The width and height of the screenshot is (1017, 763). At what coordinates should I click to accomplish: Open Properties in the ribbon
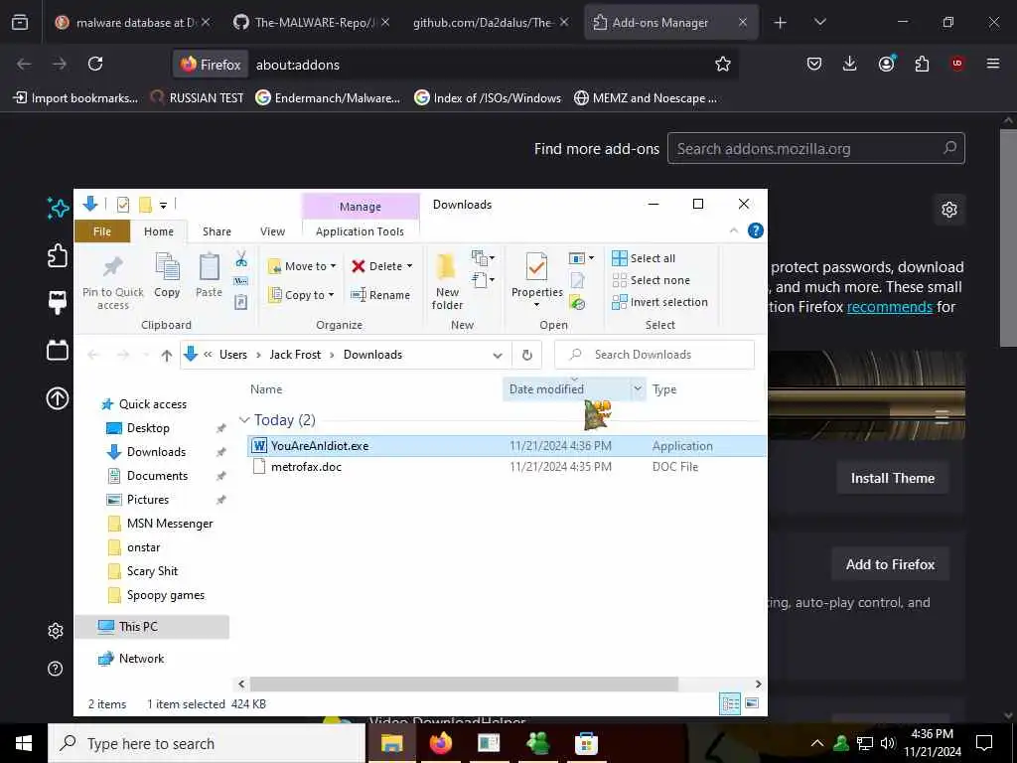tap(536, 280)
